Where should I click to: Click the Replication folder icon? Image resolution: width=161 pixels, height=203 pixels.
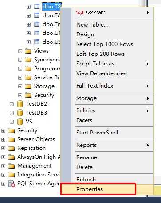[12, 148]
